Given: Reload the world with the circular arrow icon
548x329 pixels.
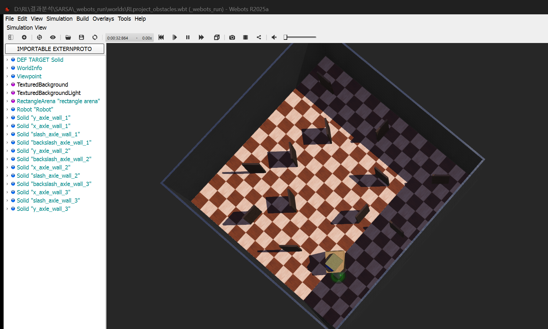Looking at the screenshot, I should coord(95,37).
